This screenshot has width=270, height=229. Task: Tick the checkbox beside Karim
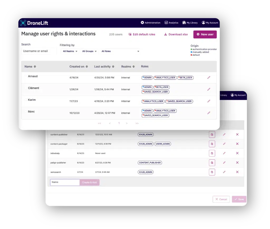pos(26,100)
